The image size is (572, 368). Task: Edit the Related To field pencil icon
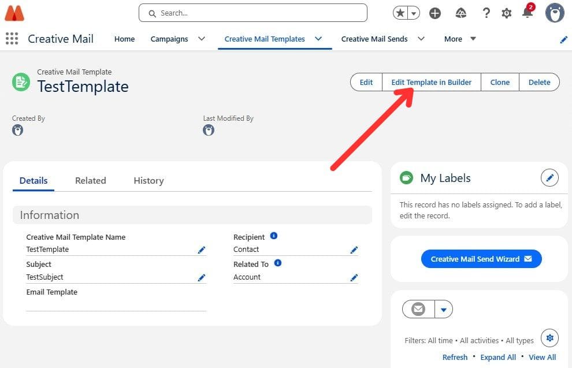354,277
